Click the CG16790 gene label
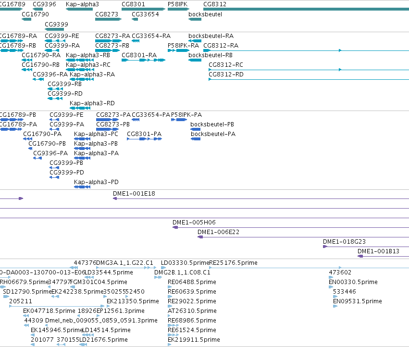Image resolution: width=409 pixels, height=347 pixels. click(x=35, y=14)
